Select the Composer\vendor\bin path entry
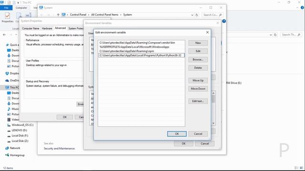This screenshot has height=171, width=305. (142, 43)
